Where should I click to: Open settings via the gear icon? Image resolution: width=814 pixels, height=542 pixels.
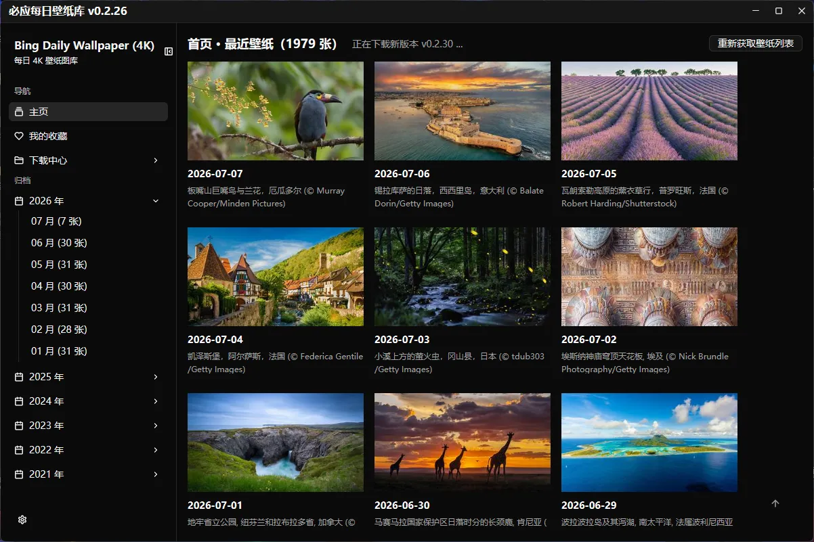coord(22,520)
